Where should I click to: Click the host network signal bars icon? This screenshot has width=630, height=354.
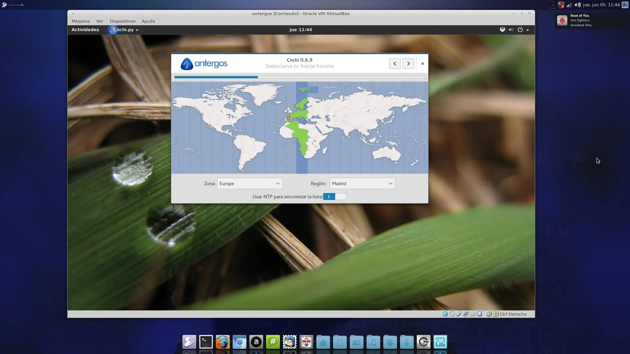(x=569, y=5)
